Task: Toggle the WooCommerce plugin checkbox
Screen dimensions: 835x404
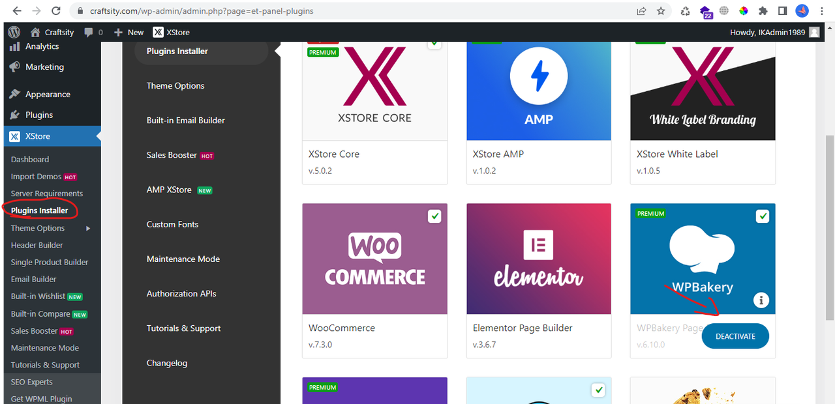Action: point(434,216)
